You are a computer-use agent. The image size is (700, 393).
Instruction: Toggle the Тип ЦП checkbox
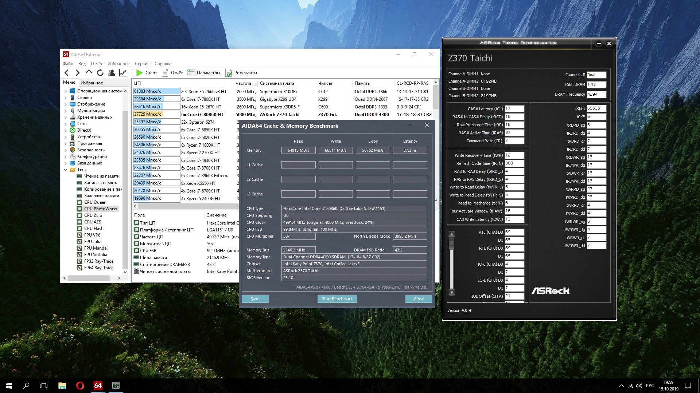click(136, 223)
